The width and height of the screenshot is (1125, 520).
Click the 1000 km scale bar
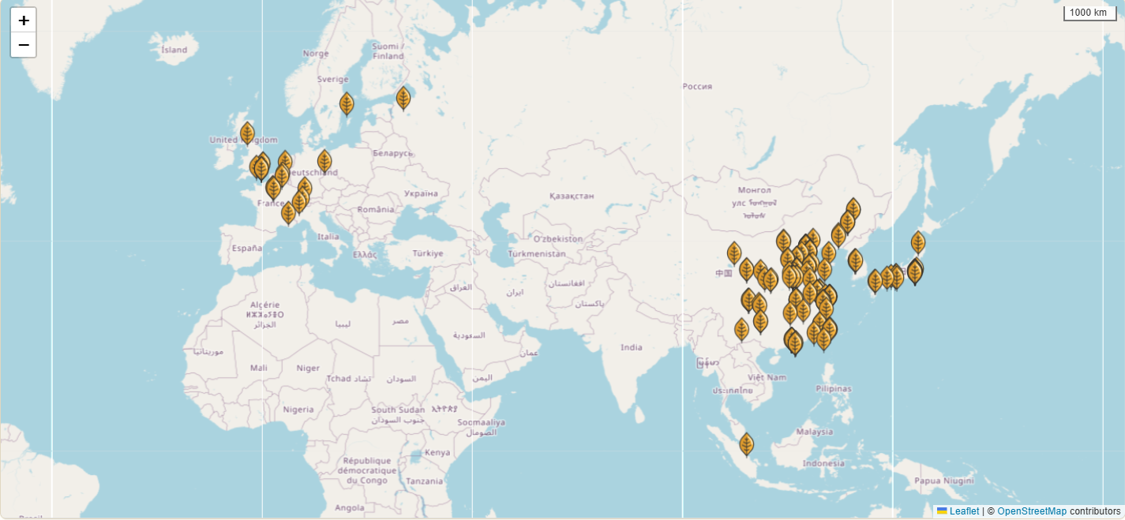[1089, 13]
